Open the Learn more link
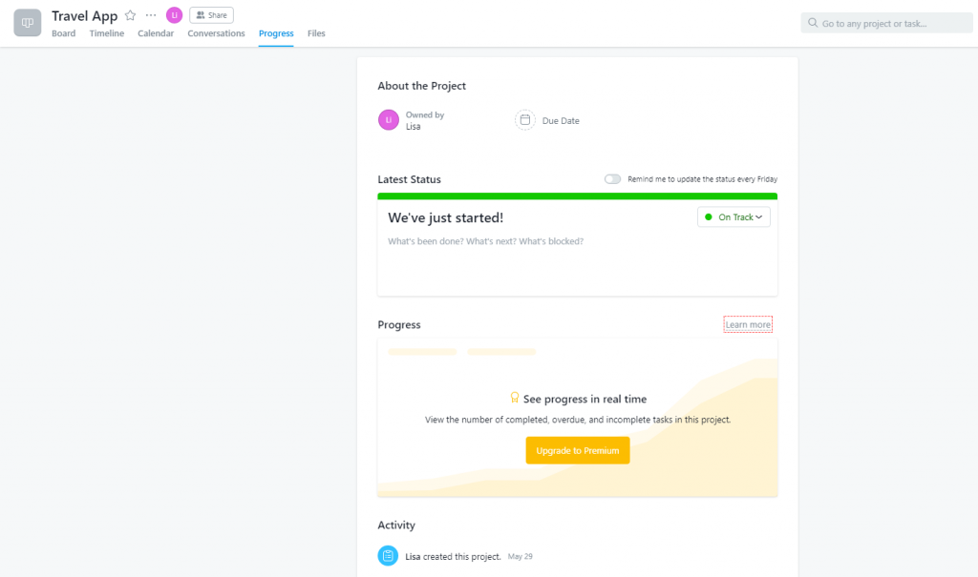Viewport: 978px width, 577px height. [748, 323]
